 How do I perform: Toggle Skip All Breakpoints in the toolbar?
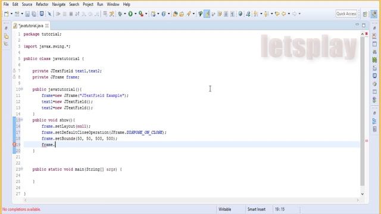point(49,14)
